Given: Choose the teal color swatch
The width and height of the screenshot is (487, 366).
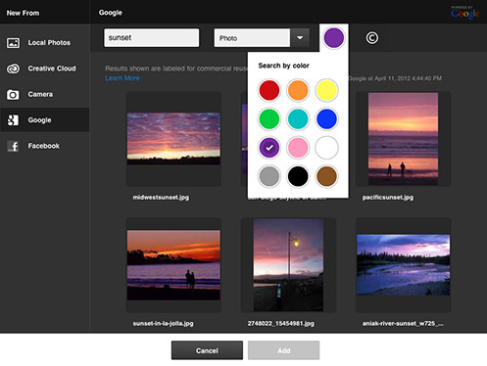Looking at the screenshot, I should click(x=298, y=118).
